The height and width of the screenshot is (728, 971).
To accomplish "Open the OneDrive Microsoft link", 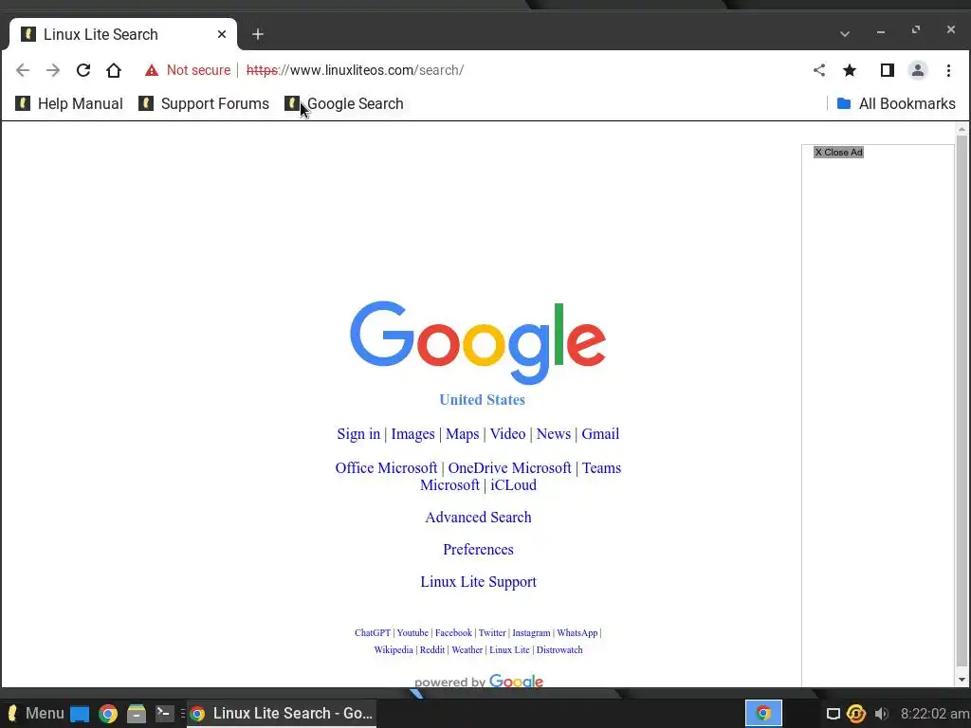I will [509, 468].
